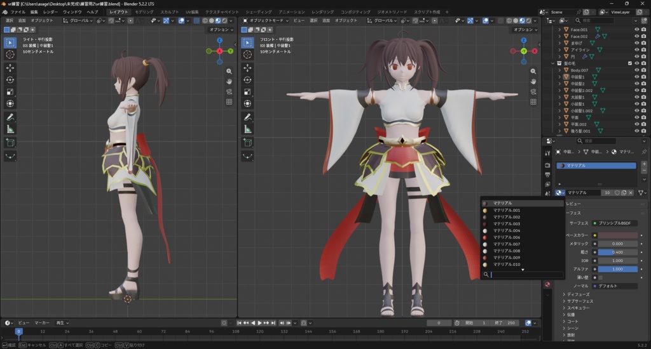Toggle the 薄い壁 checkbox

coord(600,277)
